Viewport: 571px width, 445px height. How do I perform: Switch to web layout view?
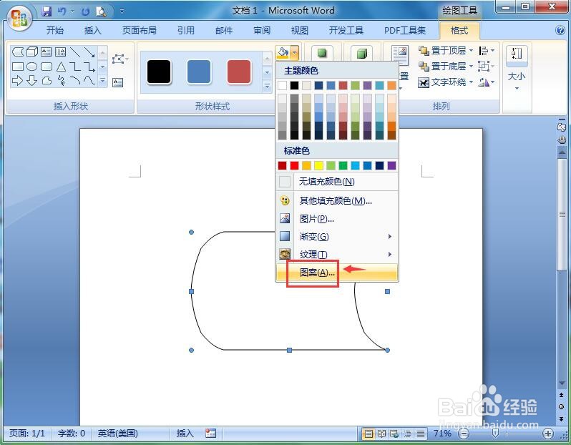click(394, 434)
